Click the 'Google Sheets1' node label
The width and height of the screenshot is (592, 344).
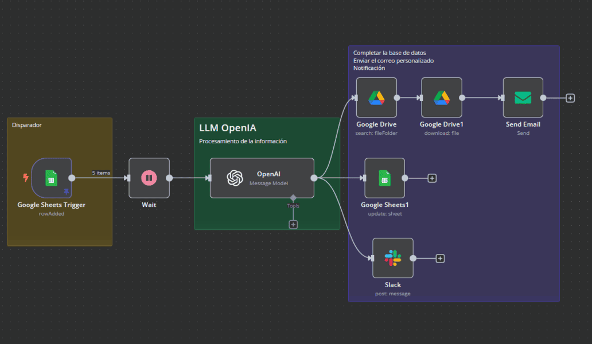tap(385, 205)
